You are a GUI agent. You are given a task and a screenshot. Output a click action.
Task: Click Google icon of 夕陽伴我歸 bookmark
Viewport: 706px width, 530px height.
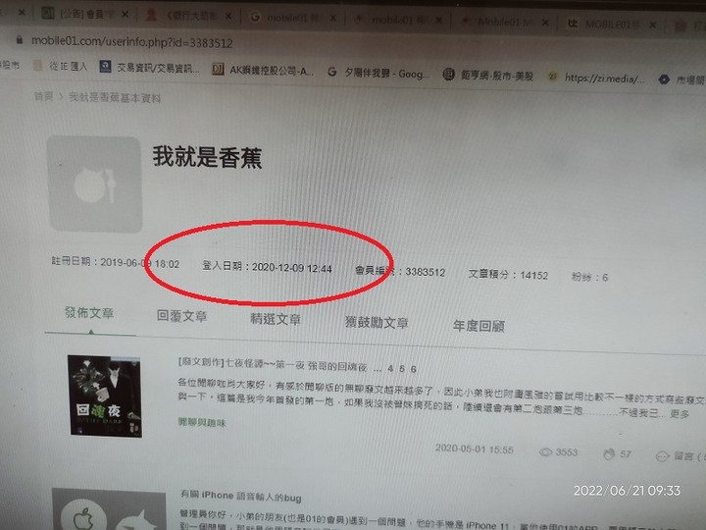click(x=331, y=72)
